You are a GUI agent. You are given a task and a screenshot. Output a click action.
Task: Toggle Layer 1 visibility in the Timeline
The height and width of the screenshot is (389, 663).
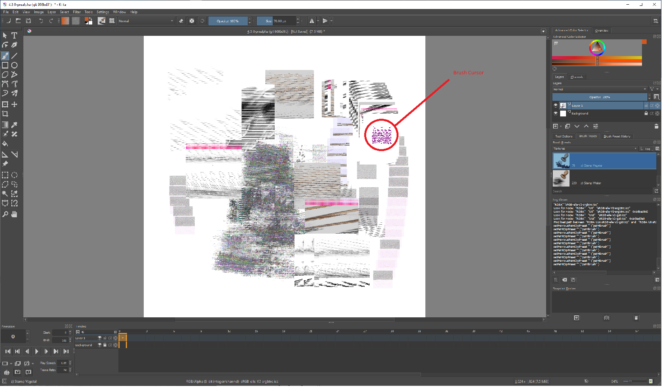pos(100,338)
